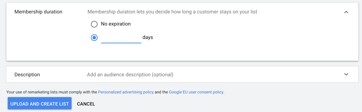The height and width of the screenshot is (112, 362).
Task: Click the 'days' label beside the input
Action: click(x=148, y=38)
